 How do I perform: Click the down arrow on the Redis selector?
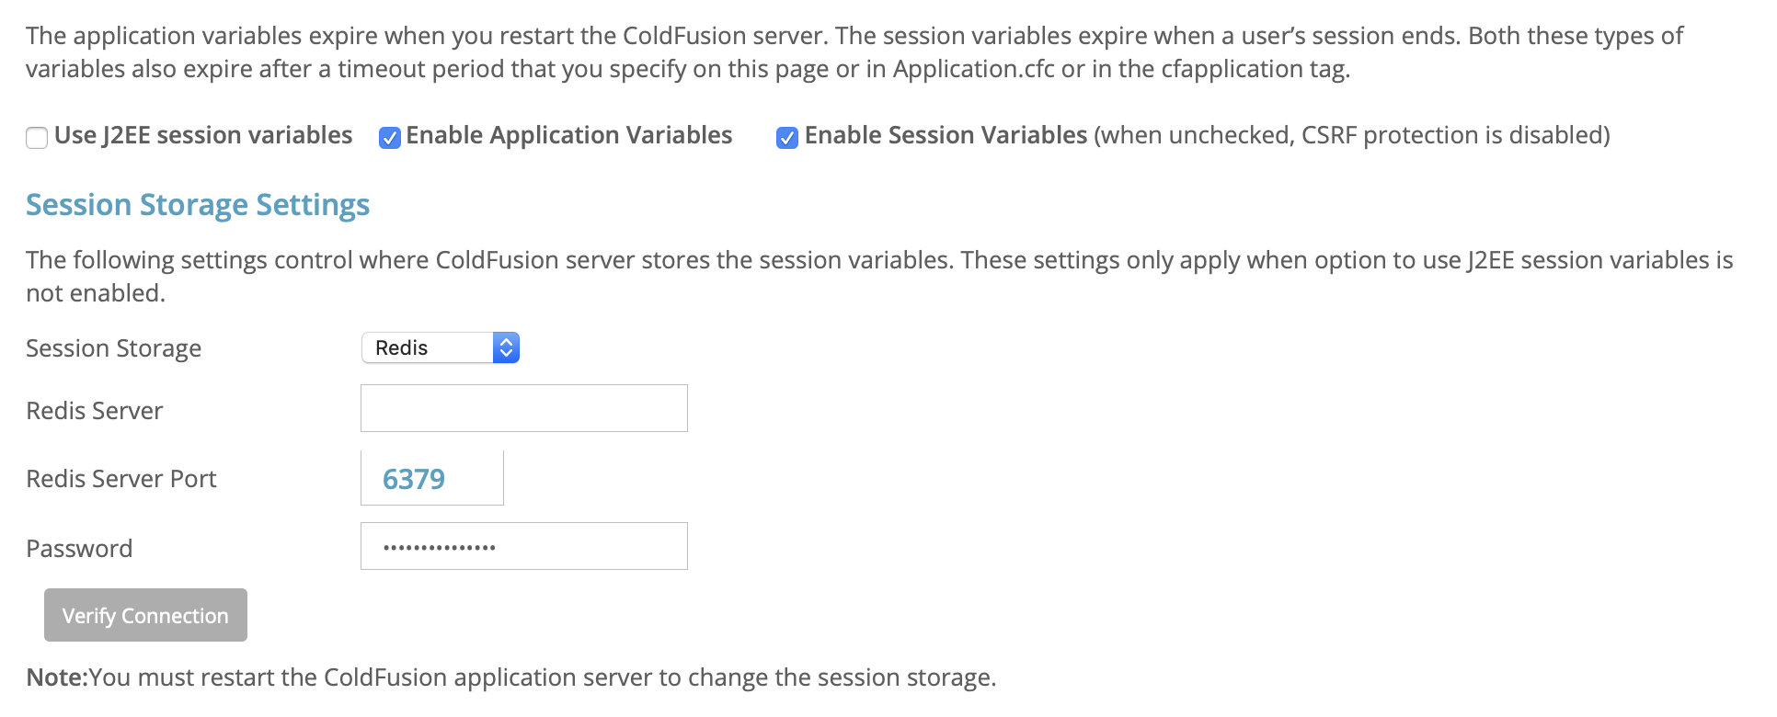506,353
